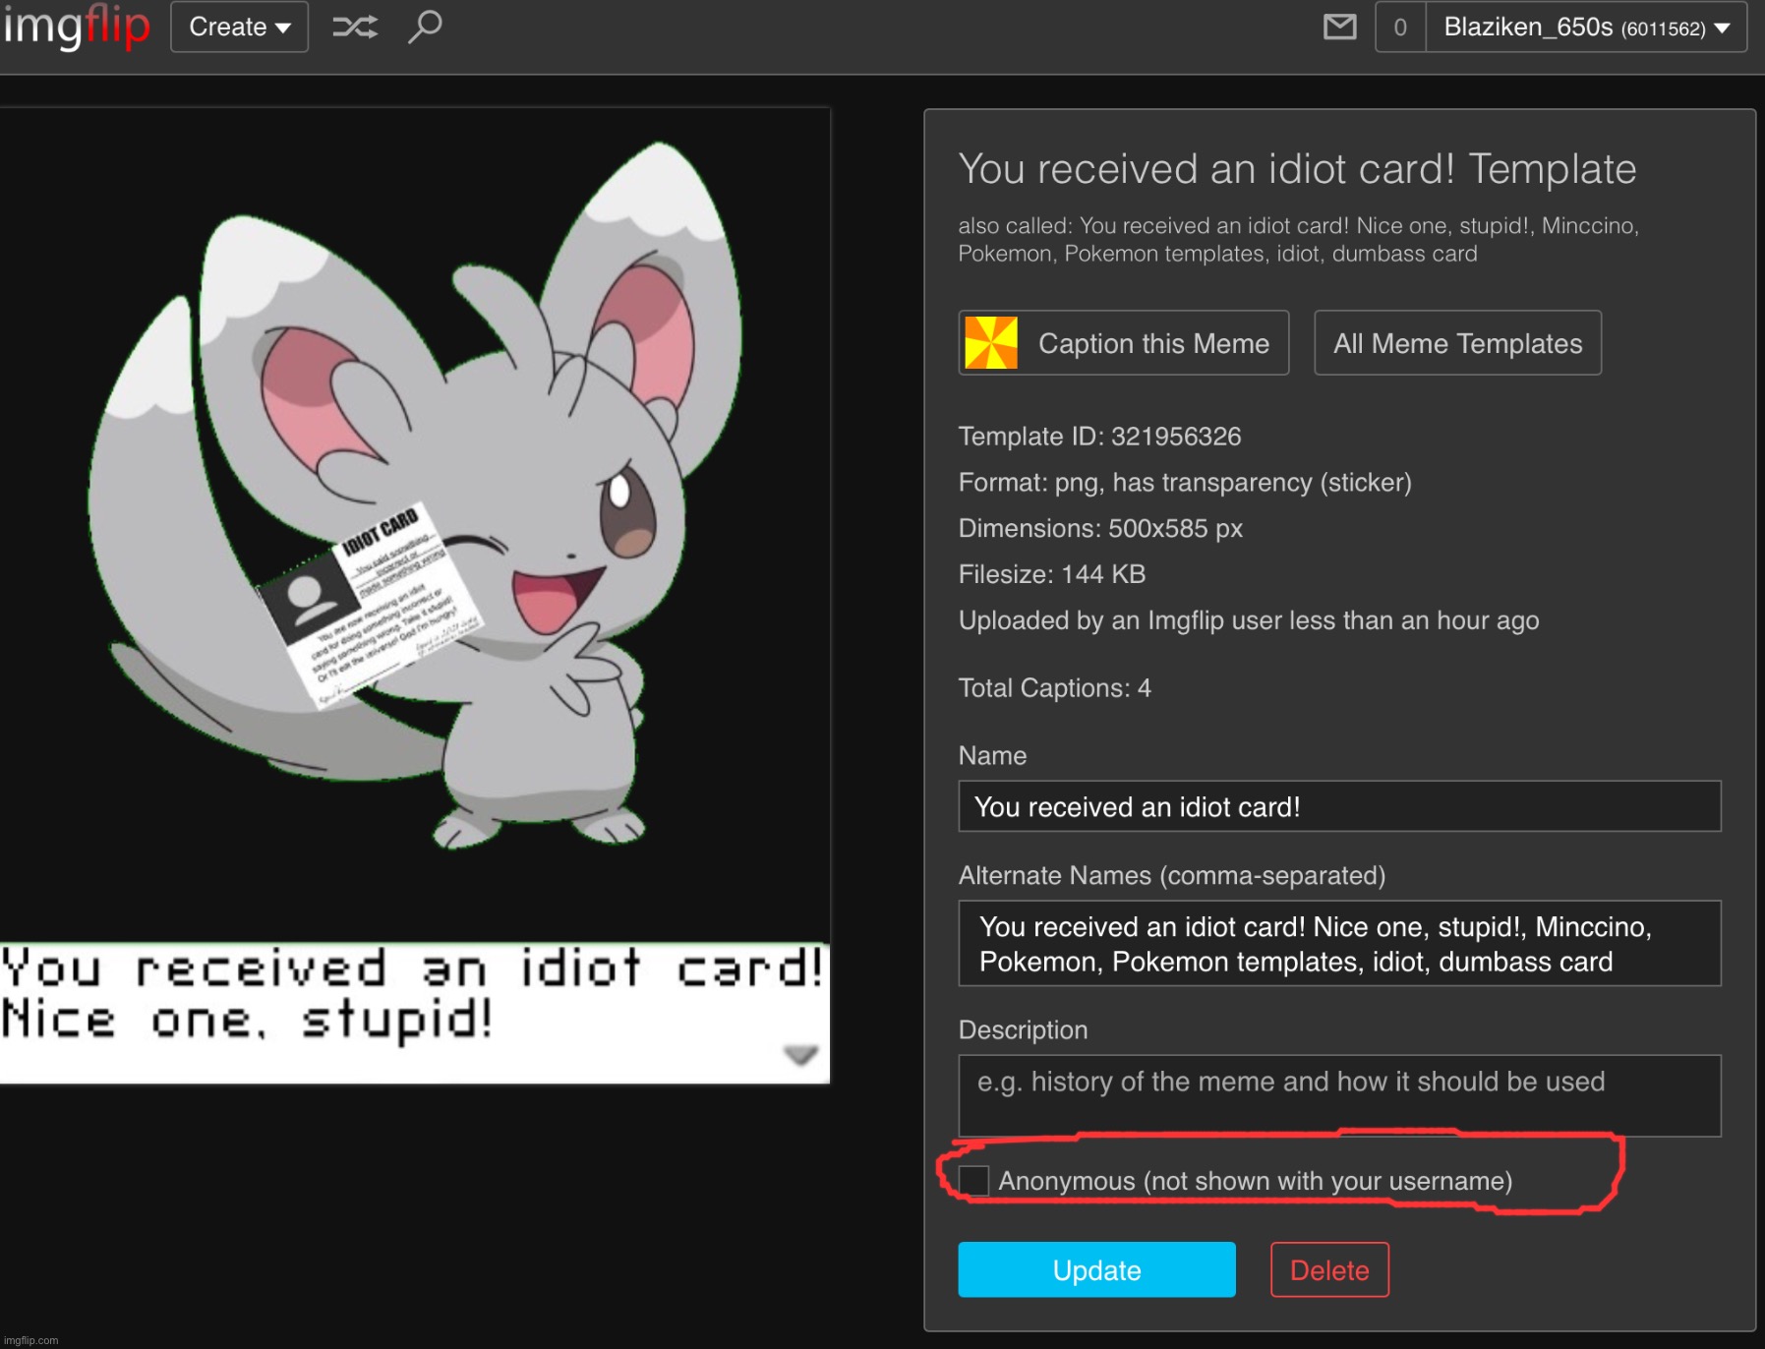Viewport: 1765px width, 1349px height.
Task: Open the Create dropdown menu
Action: (x=239, y=27)
